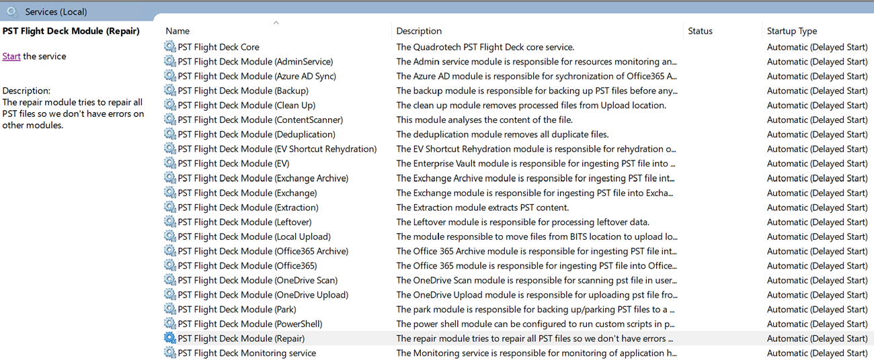Select PST Flight Deck Module (Office365 Archive) name
Viewport: 874px width, 360px height.
tap(264, 251)
